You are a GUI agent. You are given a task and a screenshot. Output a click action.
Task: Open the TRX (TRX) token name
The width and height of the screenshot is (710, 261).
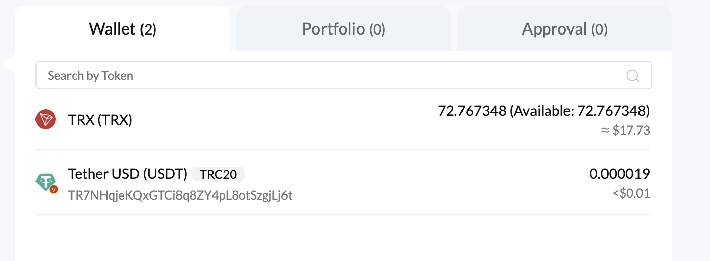(100, 120)
